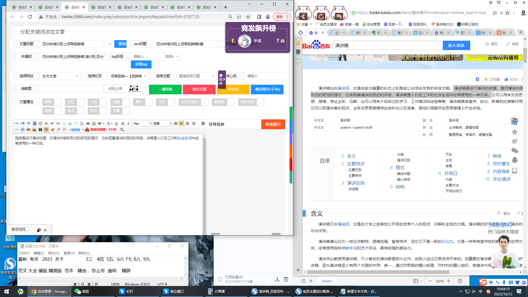Insert a special character with the Omega icon
The height and width of the screenshot is (297, 528).
(82, 123)
